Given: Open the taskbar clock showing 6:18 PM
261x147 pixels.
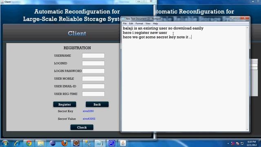Looking at the screenshot, I should (252, 143).
